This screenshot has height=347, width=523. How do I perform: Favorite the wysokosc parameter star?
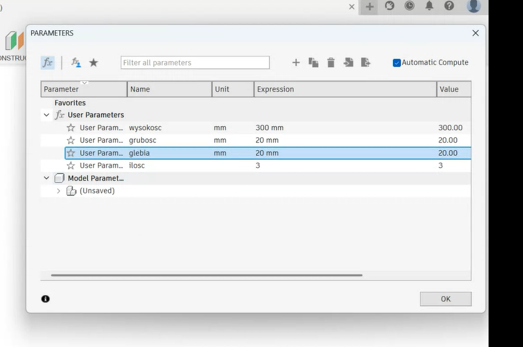[71, 128]
